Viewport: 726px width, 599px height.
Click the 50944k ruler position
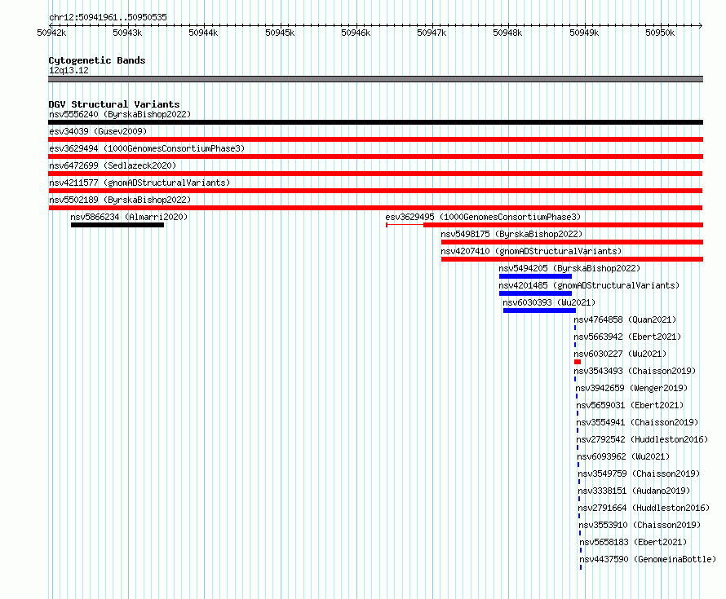pyautogui.click(x=203, y=33)
